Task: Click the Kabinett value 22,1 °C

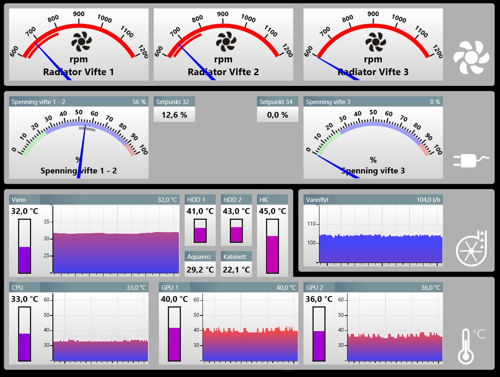Action: click(x=236, y=270)
